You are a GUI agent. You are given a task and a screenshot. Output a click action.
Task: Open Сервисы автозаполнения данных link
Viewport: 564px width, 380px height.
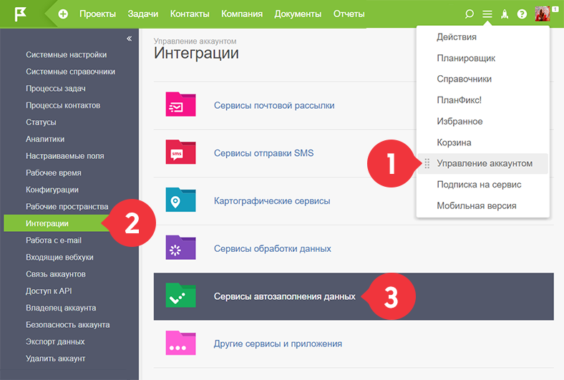285,296
